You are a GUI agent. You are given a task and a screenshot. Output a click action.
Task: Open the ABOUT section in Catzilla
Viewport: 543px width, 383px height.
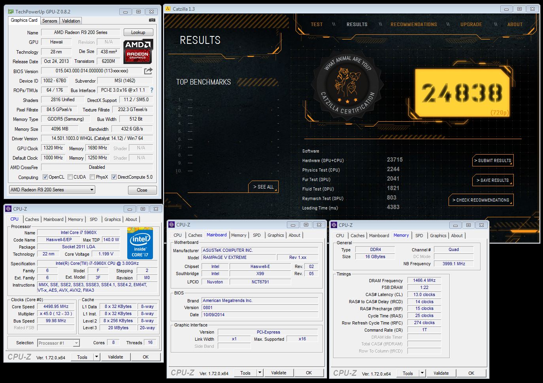(x=515, y=25)
